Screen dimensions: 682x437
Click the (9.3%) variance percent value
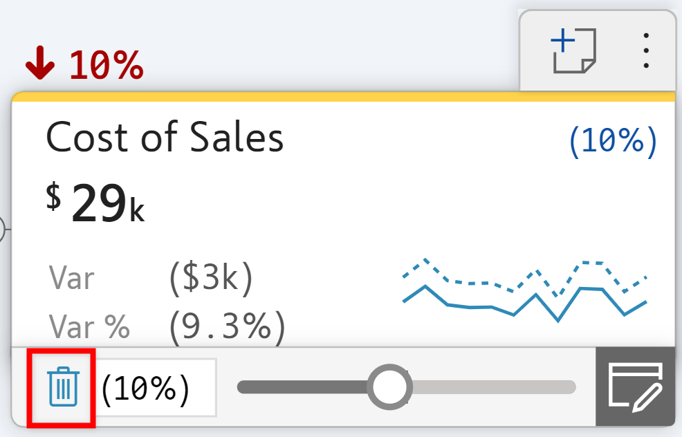226,326
